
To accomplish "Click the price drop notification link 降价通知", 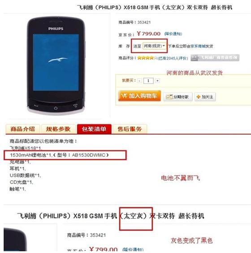I will (173, 34).
